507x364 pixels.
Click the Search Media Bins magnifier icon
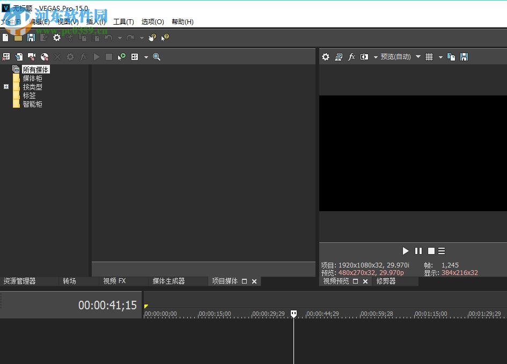157,57
